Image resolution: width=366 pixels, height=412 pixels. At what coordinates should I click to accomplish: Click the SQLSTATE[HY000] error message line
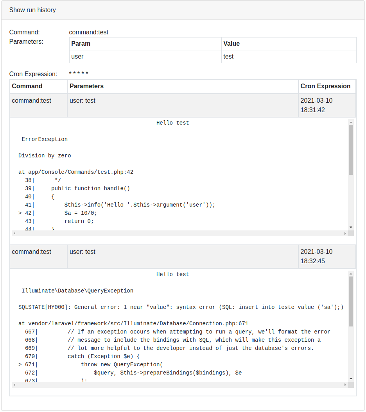(x=181, y=307)
